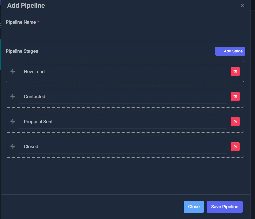Delete the Contacted stage
255x219 pixels.
[235, 96]
